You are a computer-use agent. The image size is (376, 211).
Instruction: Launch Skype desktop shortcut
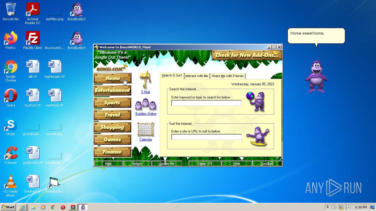coord(11,127)
